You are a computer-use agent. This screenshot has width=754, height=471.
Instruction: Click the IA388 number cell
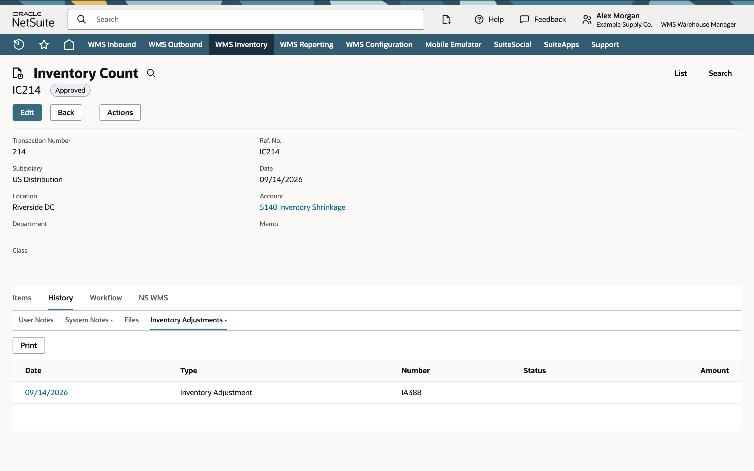click(411, 392)
